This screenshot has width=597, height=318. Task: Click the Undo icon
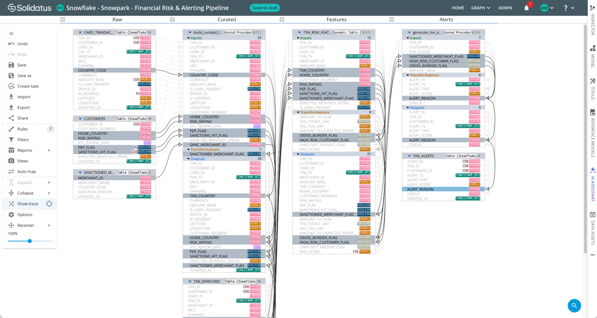coord(11,44)
